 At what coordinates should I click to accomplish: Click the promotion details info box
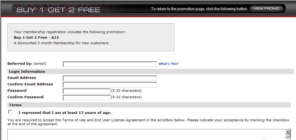point(91,37)
